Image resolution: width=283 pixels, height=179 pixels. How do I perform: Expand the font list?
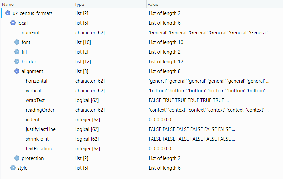17,42
